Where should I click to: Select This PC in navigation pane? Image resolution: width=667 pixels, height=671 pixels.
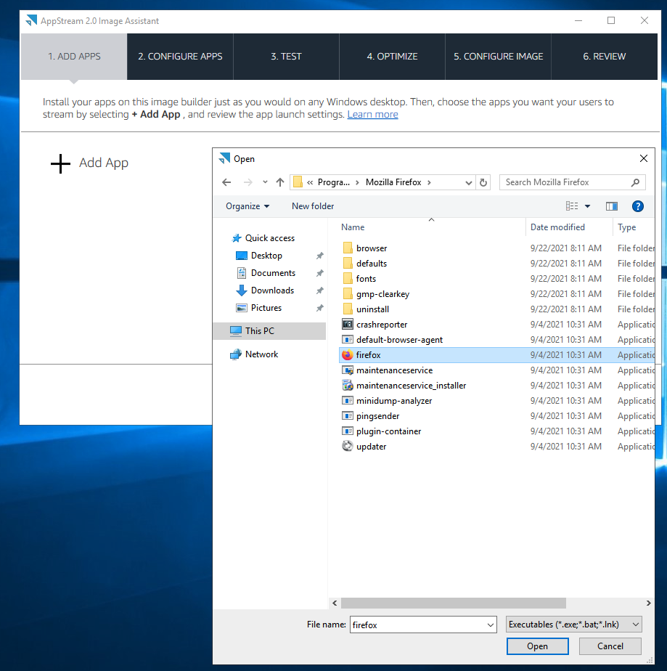click(269, 331)
